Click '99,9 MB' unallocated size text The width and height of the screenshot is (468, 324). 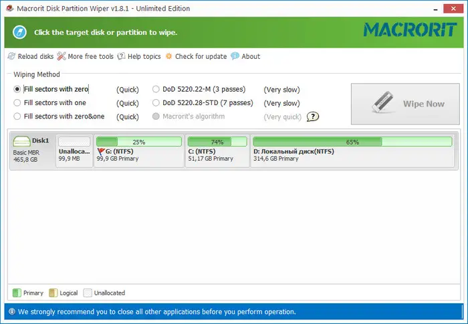coord(70,159)
